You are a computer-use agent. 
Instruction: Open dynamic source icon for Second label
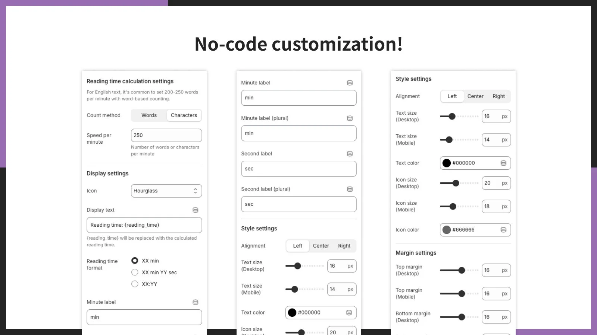(x=350, y=153)
